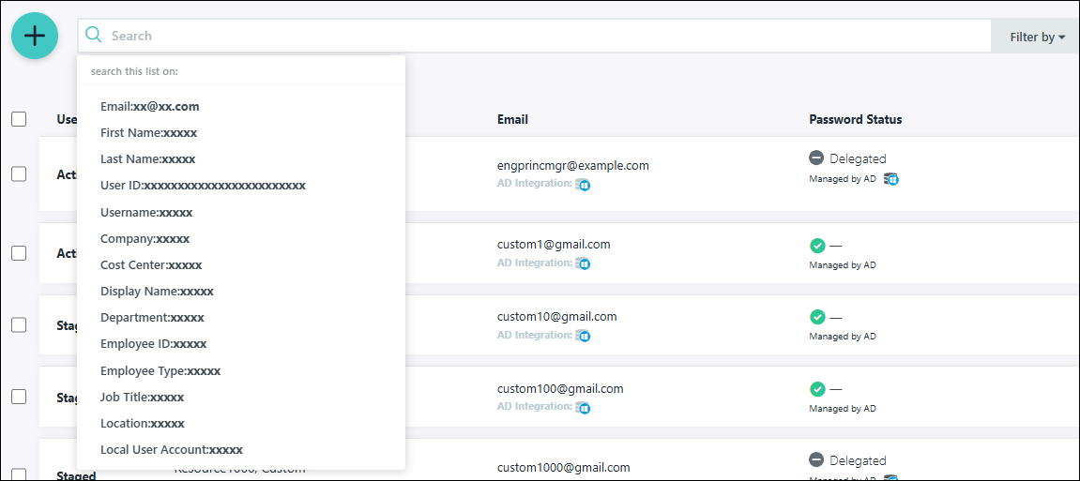Sort by the Password Status column header
Viewport: 1080px width, 481px height.
[x=855, y=119]
